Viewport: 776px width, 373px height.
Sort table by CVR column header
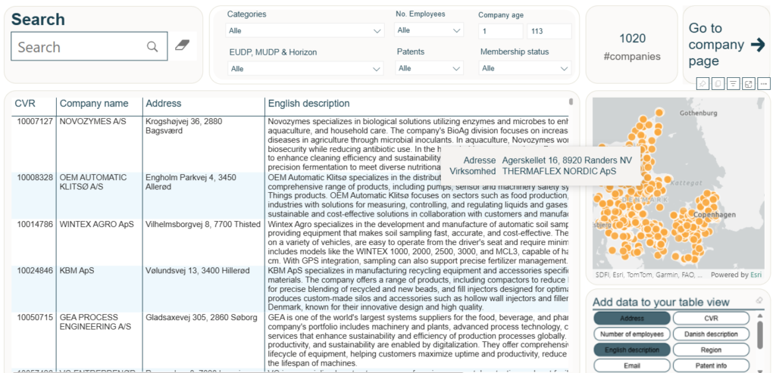tap(25, 104)
